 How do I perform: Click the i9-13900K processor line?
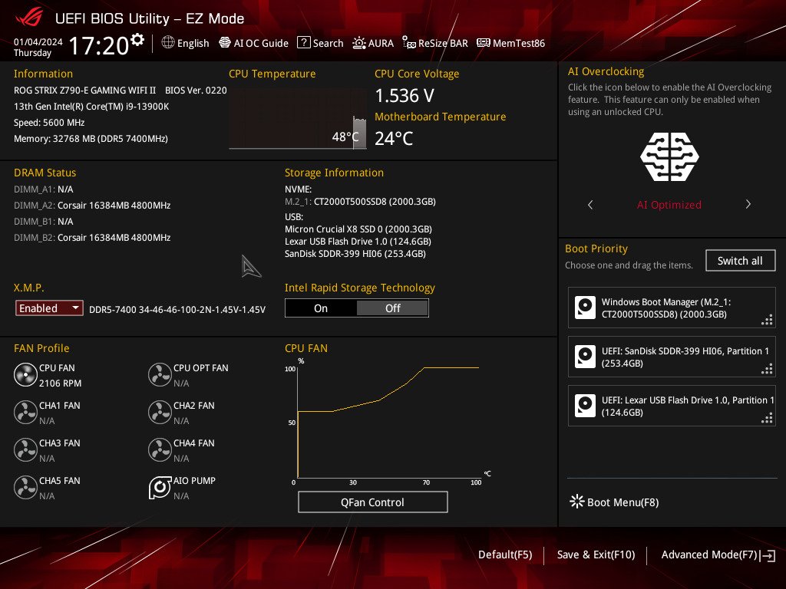coord(91,106)
